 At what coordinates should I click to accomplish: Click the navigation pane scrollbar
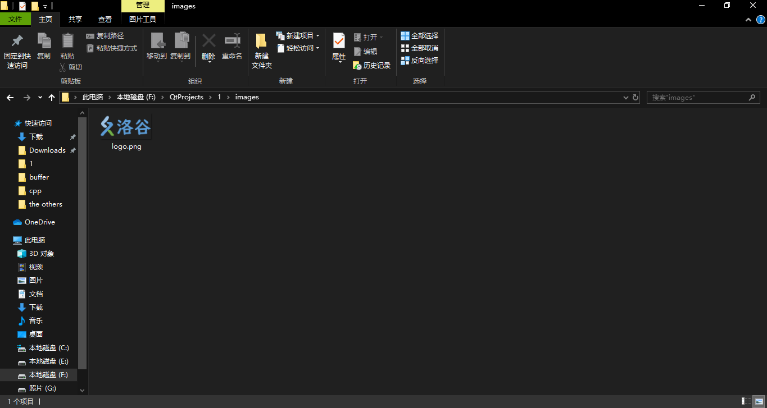[x=82, y=242]
